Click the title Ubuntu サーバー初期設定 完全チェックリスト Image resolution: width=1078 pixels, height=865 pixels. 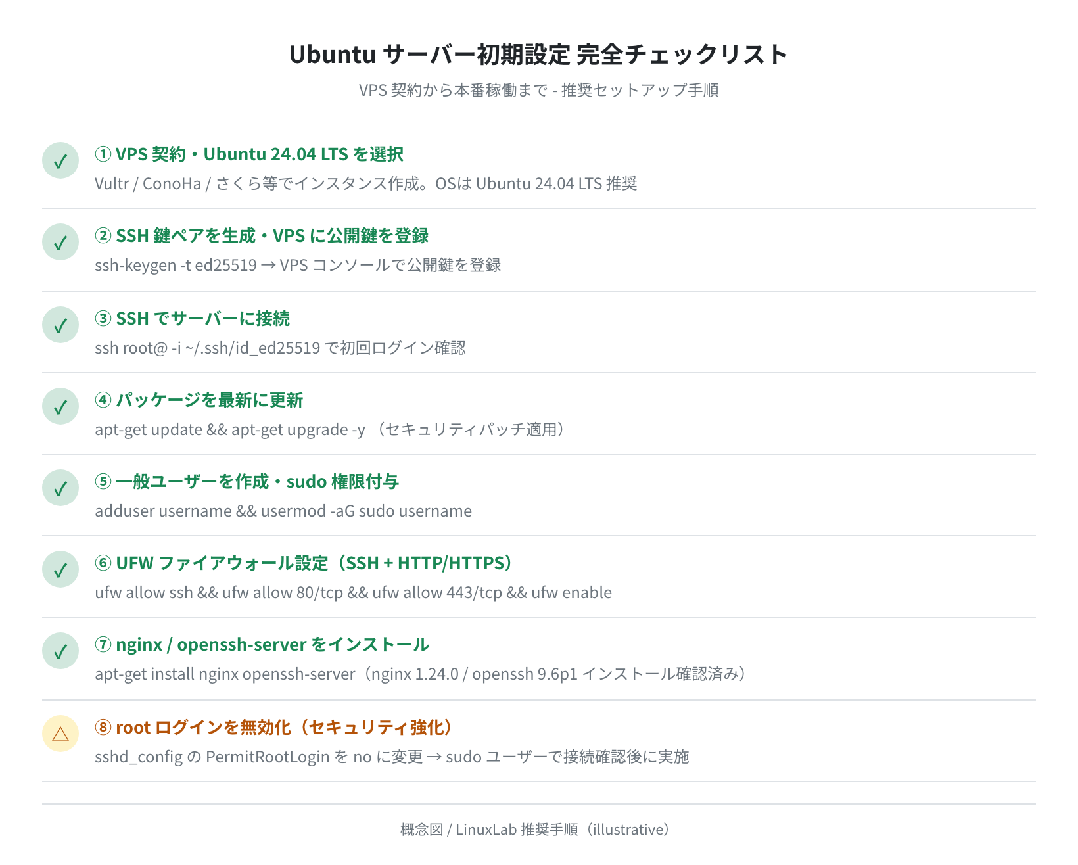(x=538, y=54)
